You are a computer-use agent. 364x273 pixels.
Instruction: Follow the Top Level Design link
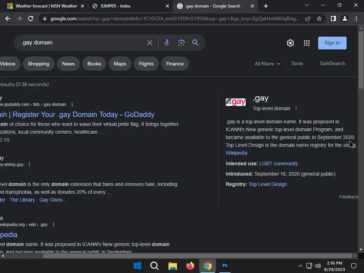point(268,184)
